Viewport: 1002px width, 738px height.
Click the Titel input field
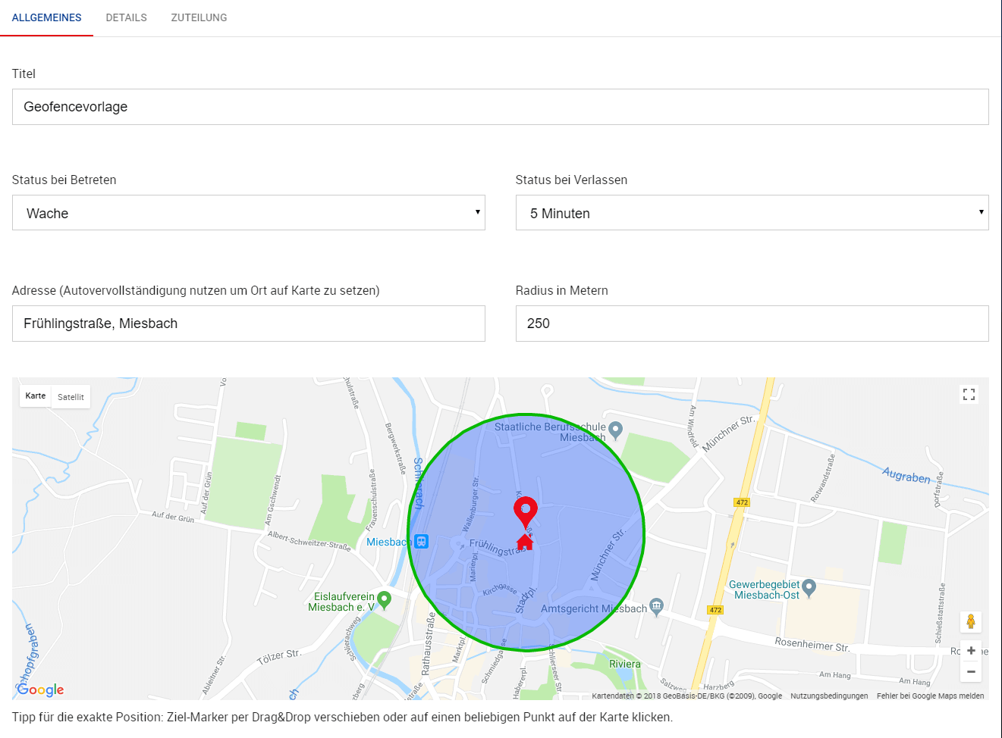click(501, 106)
